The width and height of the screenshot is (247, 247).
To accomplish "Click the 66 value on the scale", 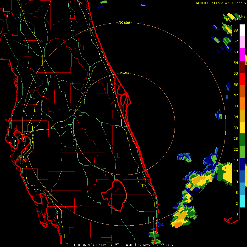I will coord(236,30).
